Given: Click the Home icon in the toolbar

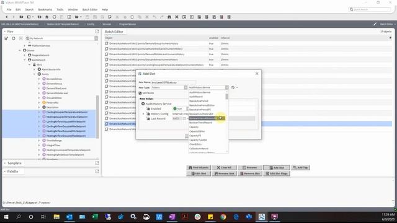Looking at the screenshot, I should pyautogui.click(x=47, y=17).
